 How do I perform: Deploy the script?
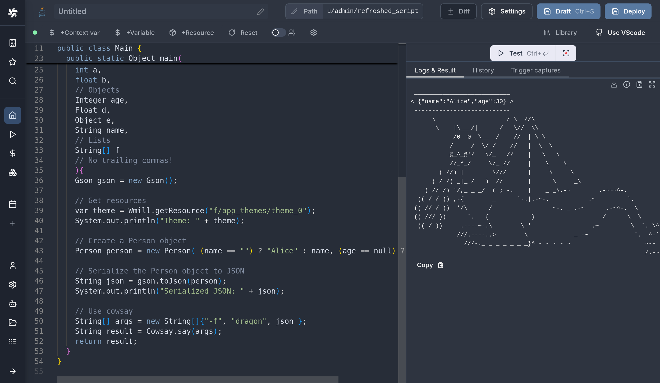click(628, 11)
